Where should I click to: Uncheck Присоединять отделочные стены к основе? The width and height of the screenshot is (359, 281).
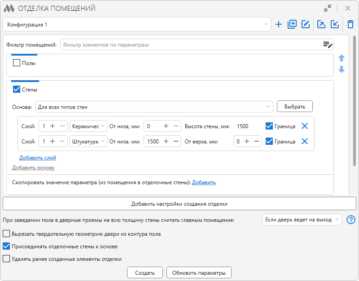pyautogui.click(x=6, y=246)
